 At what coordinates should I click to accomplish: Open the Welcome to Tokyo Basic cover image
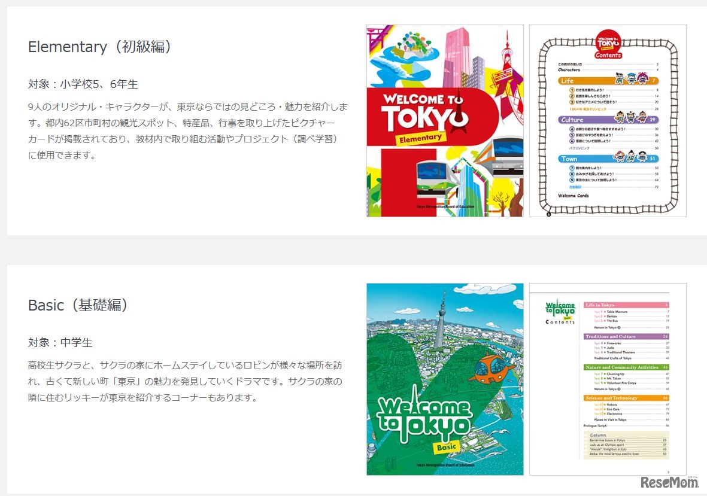(445, 379)
